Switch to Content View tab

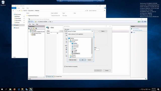point(58,77)
